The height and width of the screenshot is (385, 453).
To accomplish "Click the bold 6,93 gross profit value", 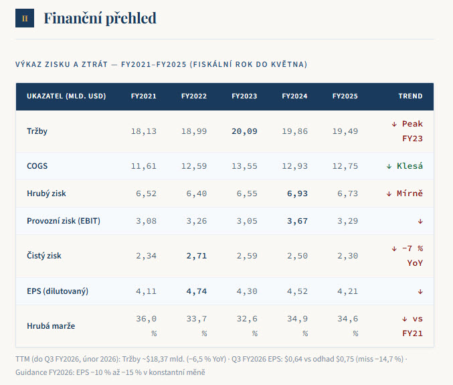I will pyautogui.click(x=297, y=194).
